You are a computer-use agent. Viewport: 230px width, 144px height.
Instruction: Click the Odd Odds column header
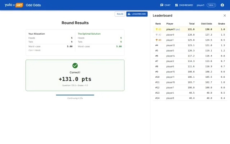click(x=206, y=24)
